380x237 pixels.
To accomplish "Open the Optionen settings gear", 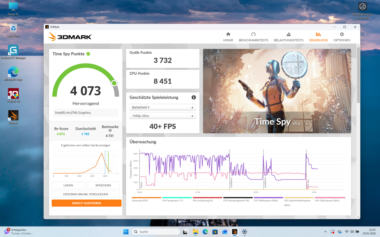I will tap(342, 37).
